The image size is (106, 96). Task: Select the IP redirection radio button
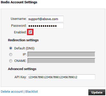pyautogui.click(x=11, y=54)
